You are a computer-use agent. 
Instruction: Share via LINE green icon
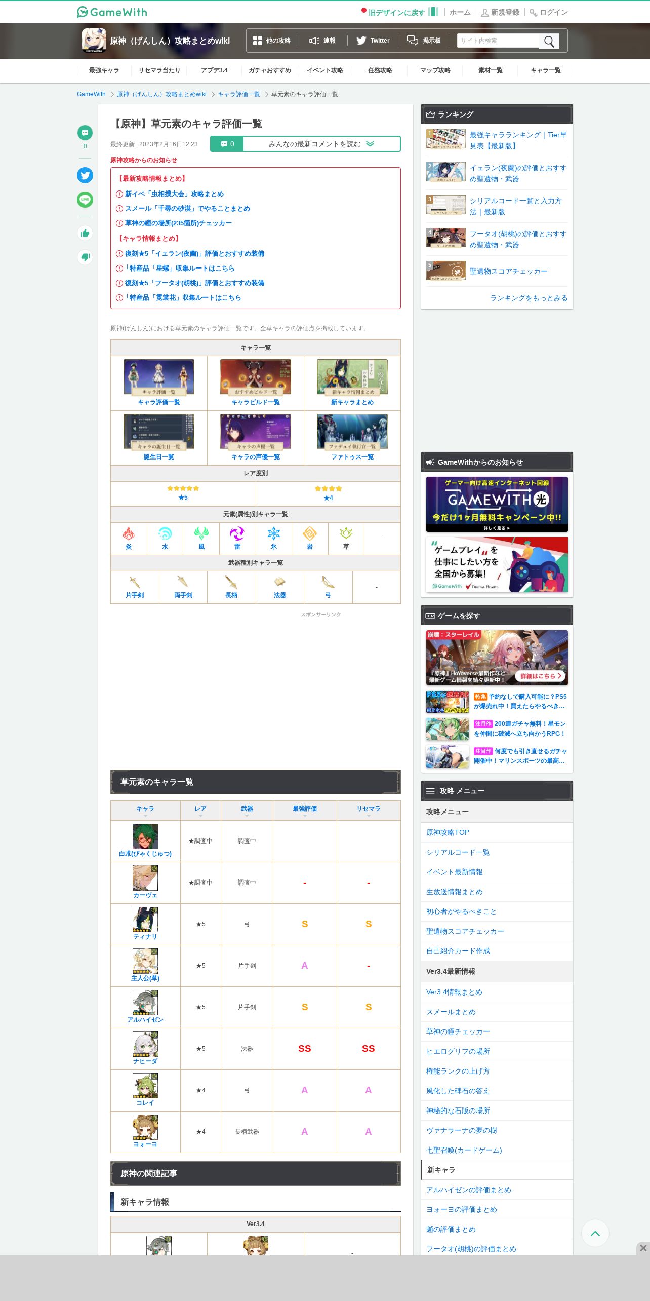85,200
